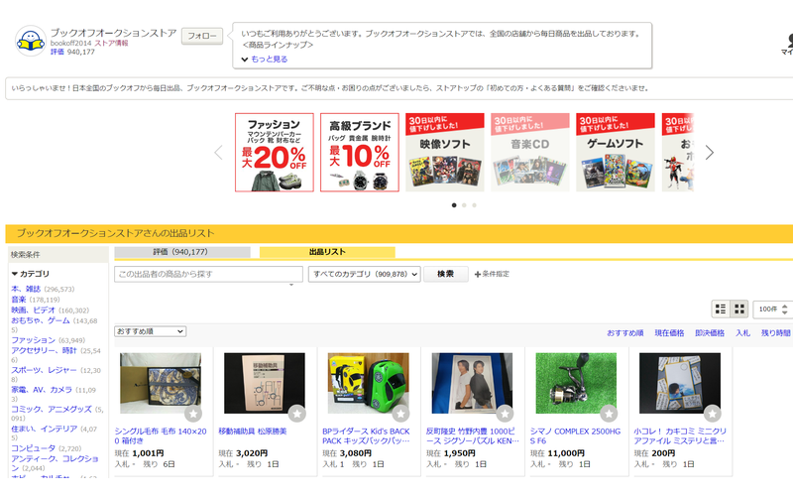Go to previous banner with left arrow
The width and height of the screenshot is (793, 496).
[x=218, y=153]
